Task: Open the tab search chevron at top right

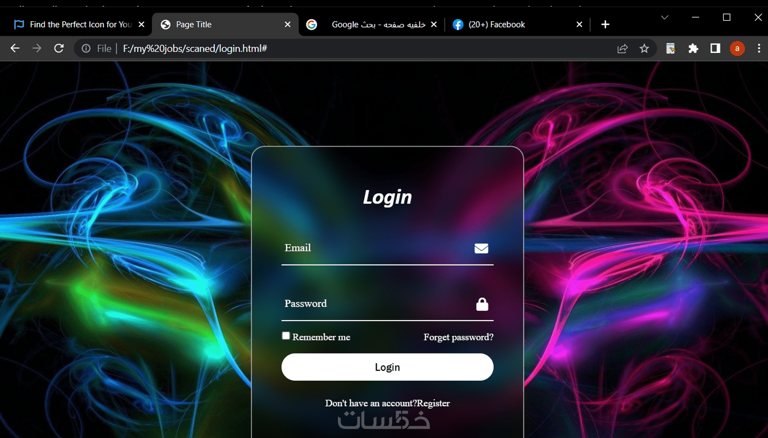Action: point(665,18)
